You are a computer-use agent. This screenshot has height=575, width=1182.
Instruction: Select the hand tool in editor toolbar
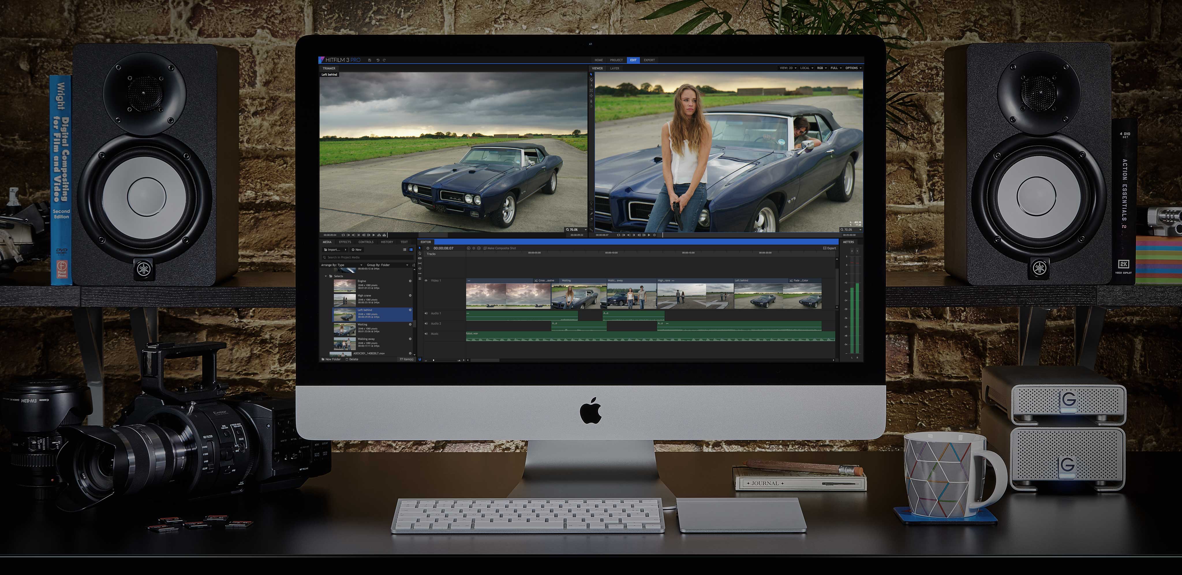point(420,253)
